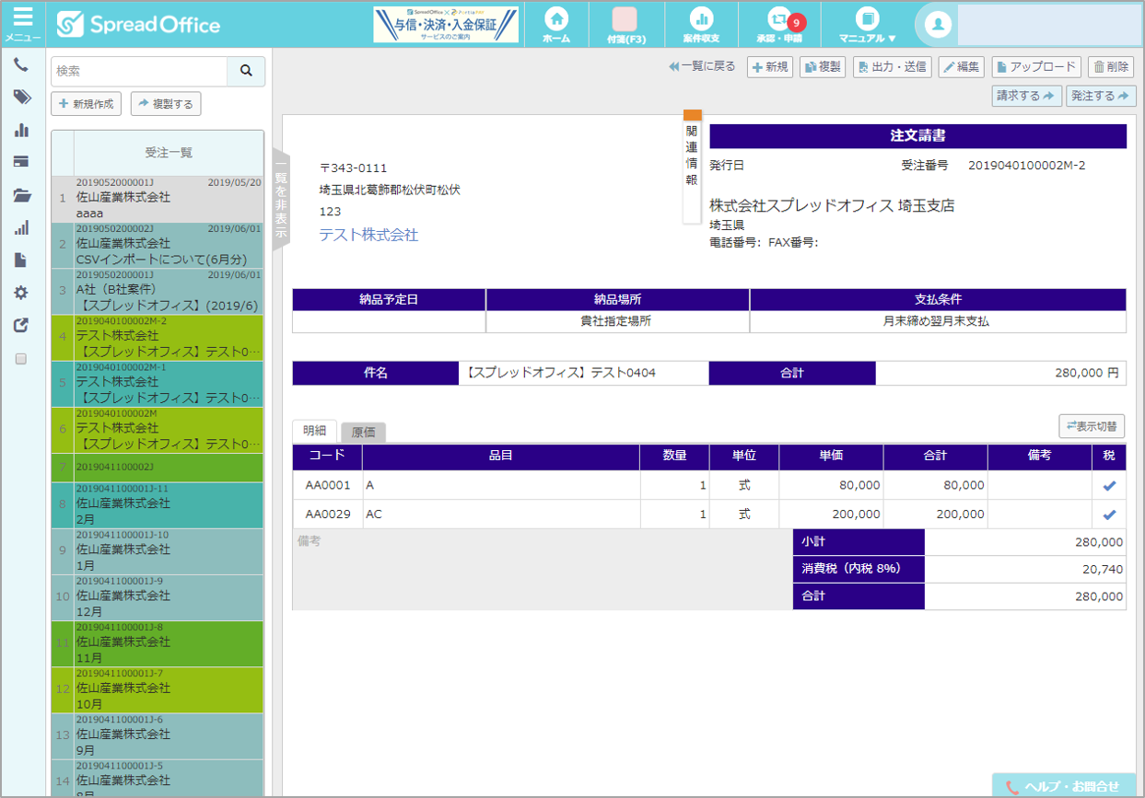This screenshot has width=1145, height=798.
Task: Open 案件収支 in the top bar
Action: tap(701, 25)
